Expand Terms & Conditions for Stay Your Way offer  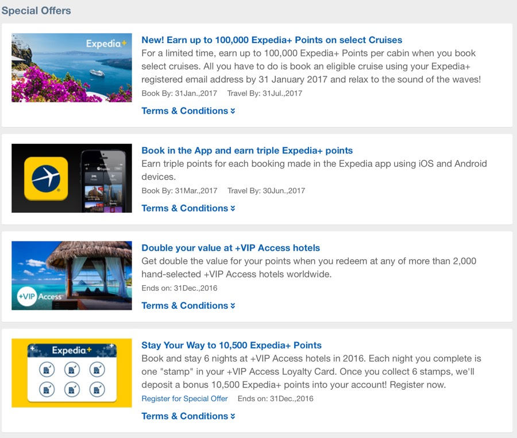point(188,416)
